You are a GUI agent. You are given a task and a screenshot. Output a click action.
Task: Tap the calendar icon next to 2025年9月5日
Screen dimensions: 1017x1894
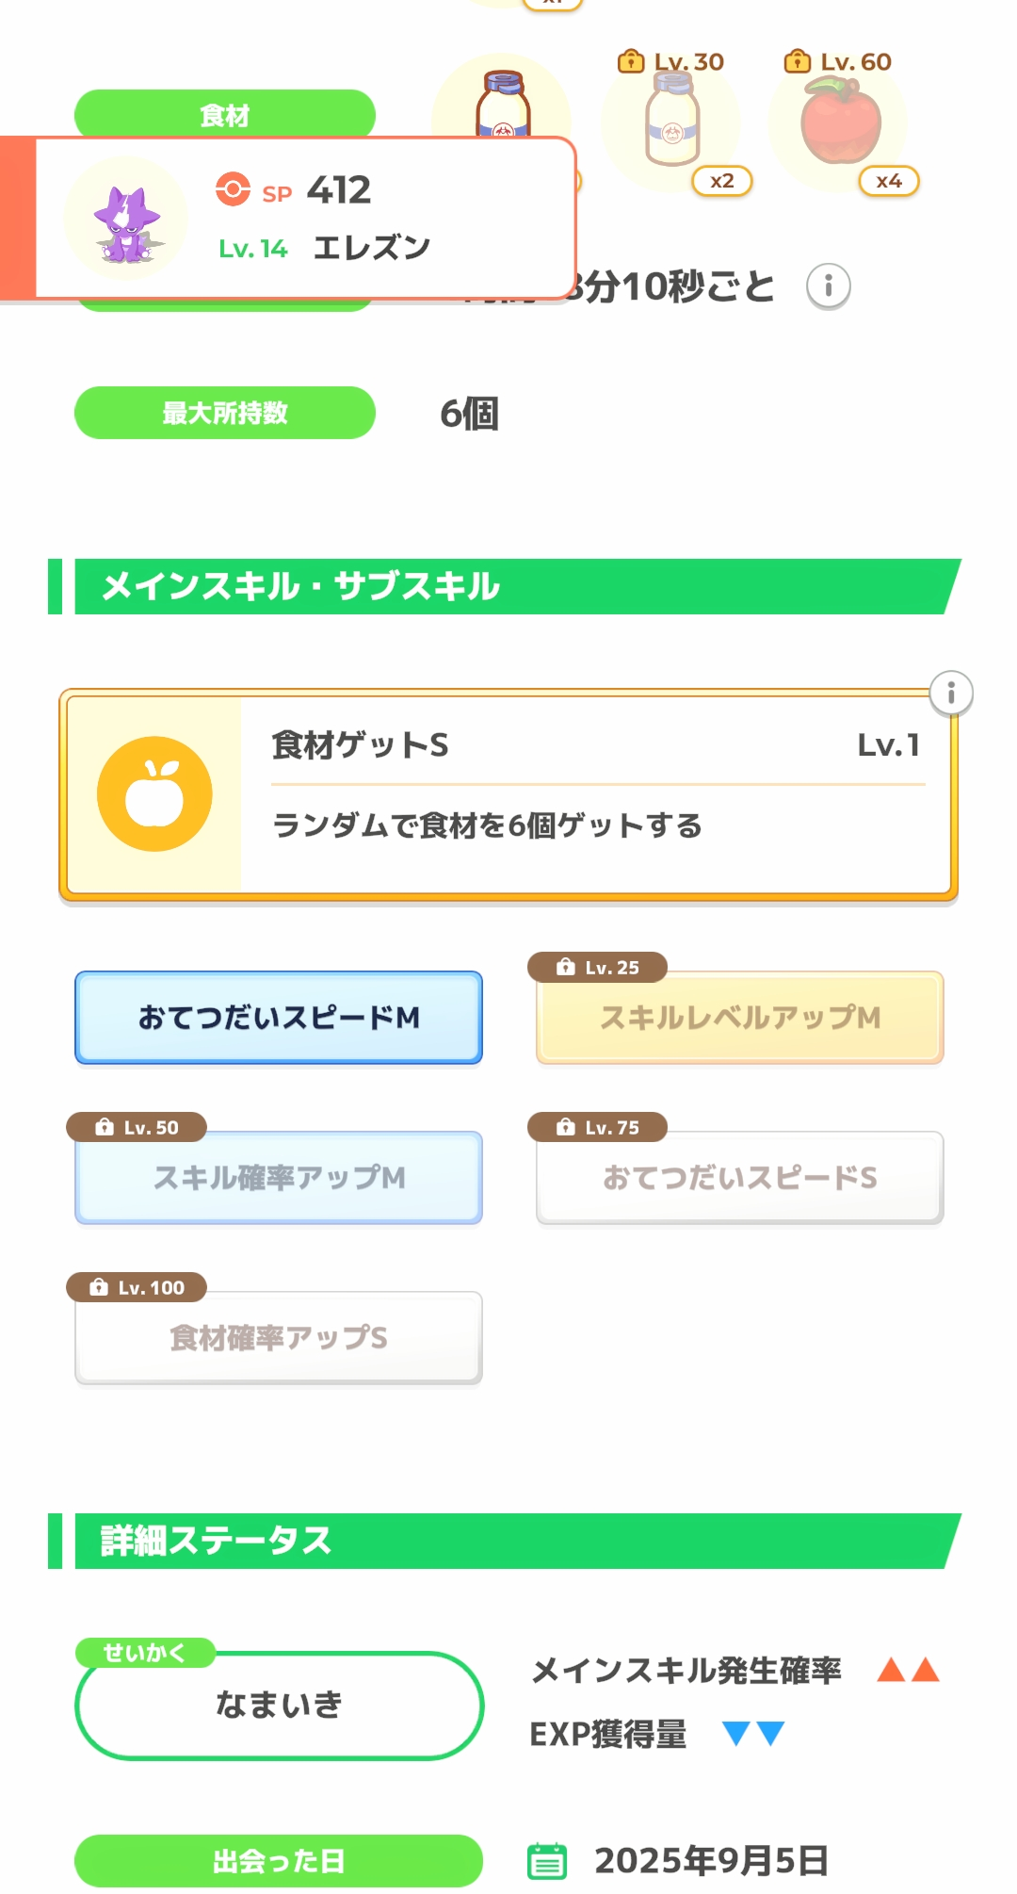pyautogui.click(x=547, y=1861)
